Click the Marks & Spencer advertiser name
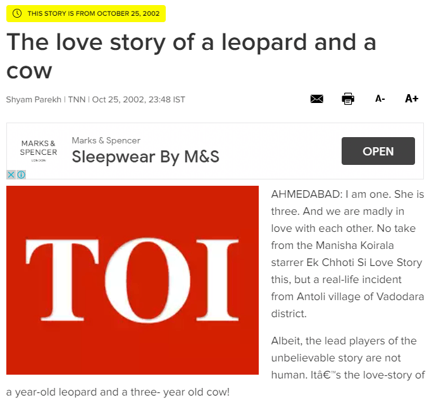The width and height of the screenshot is (434, 417). click(106, 140)
